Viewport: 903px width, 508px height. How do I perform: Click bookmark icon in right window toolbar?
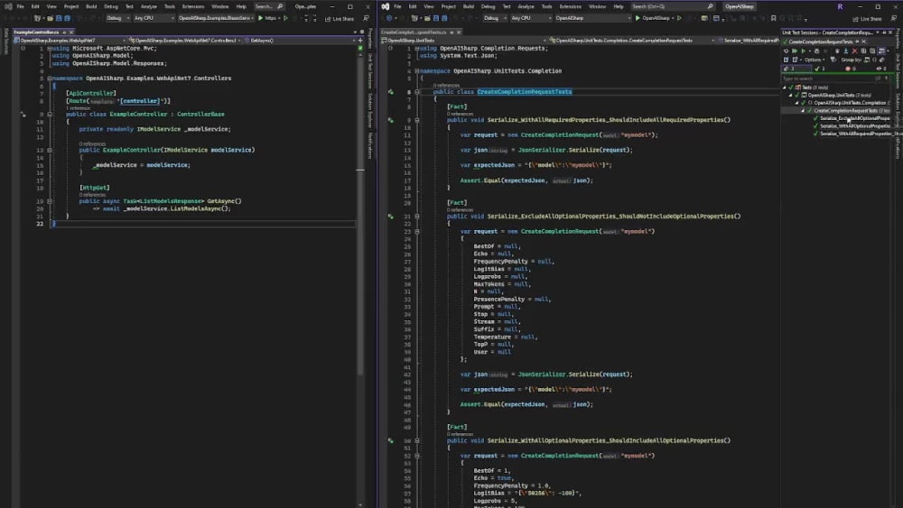coord(773,18)
